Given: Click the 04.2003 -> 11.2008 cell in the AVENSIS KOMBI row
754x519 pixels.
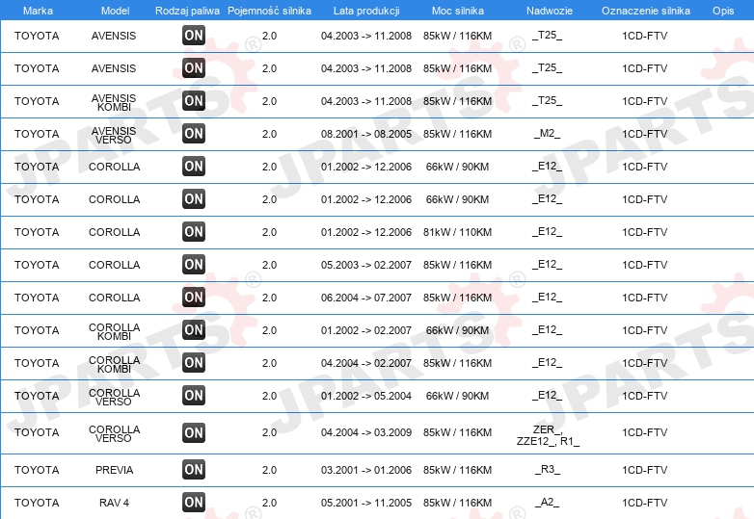Looking at the screenshot, I should pos(366,101).
